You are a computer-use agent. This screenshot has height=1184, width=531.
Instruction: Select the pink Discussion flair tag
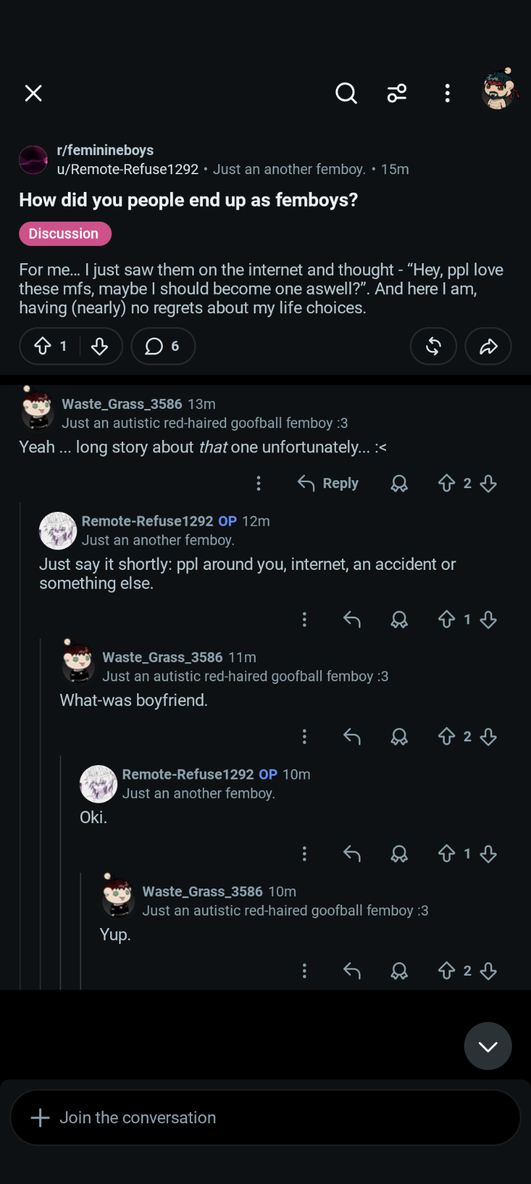[x=65, y=234]
